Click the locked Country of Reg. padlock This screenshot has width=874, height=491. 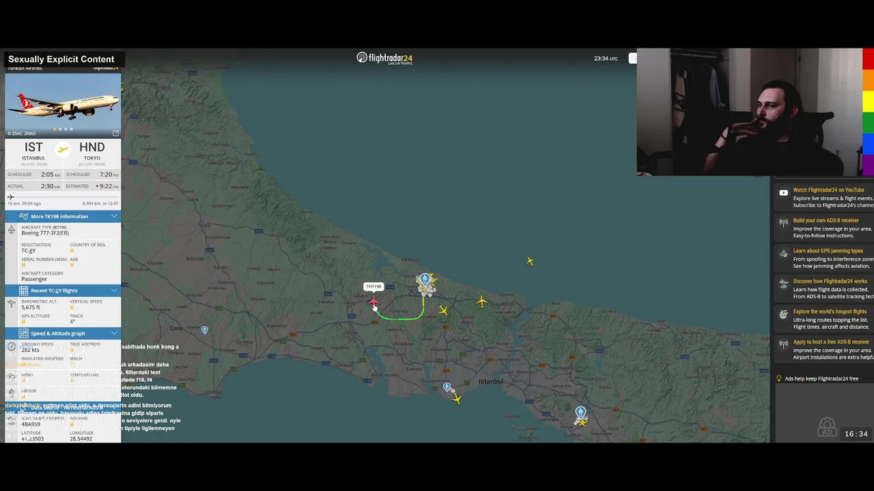72,251
